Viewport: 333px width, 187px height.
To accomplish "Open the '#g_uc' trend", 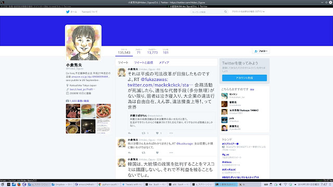I will pos(225,155).
